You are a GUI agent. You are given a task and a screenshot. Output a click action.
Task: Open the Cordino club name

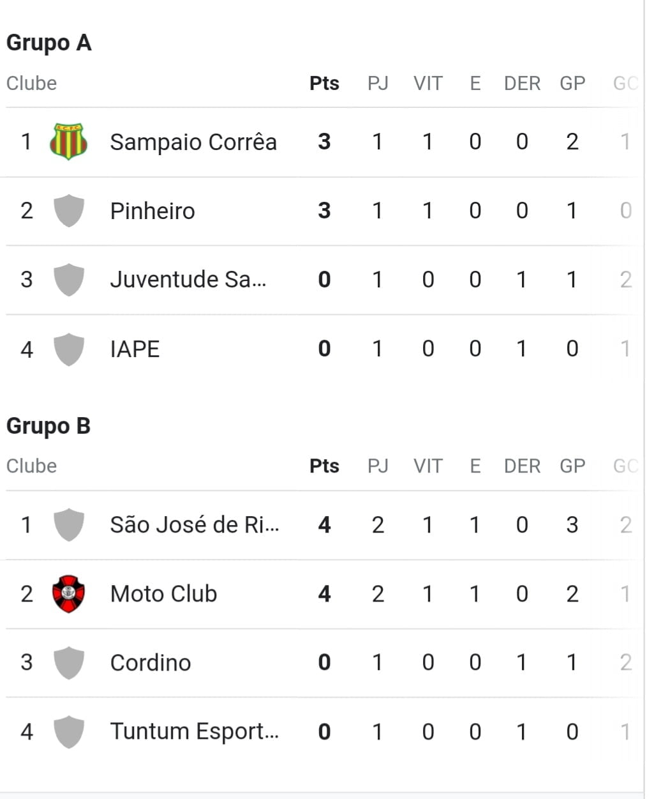[151, 663]
